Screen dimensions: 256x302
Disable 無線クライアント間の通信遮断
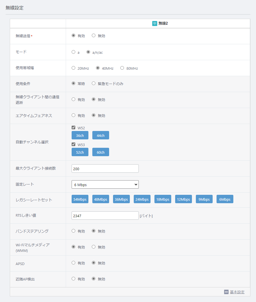point(93,99)
